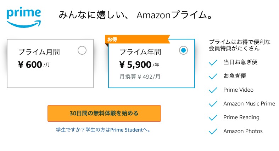Select the プライム年間 radio button
The width and height of the screenshot is (279, 151).
point(183,50)
